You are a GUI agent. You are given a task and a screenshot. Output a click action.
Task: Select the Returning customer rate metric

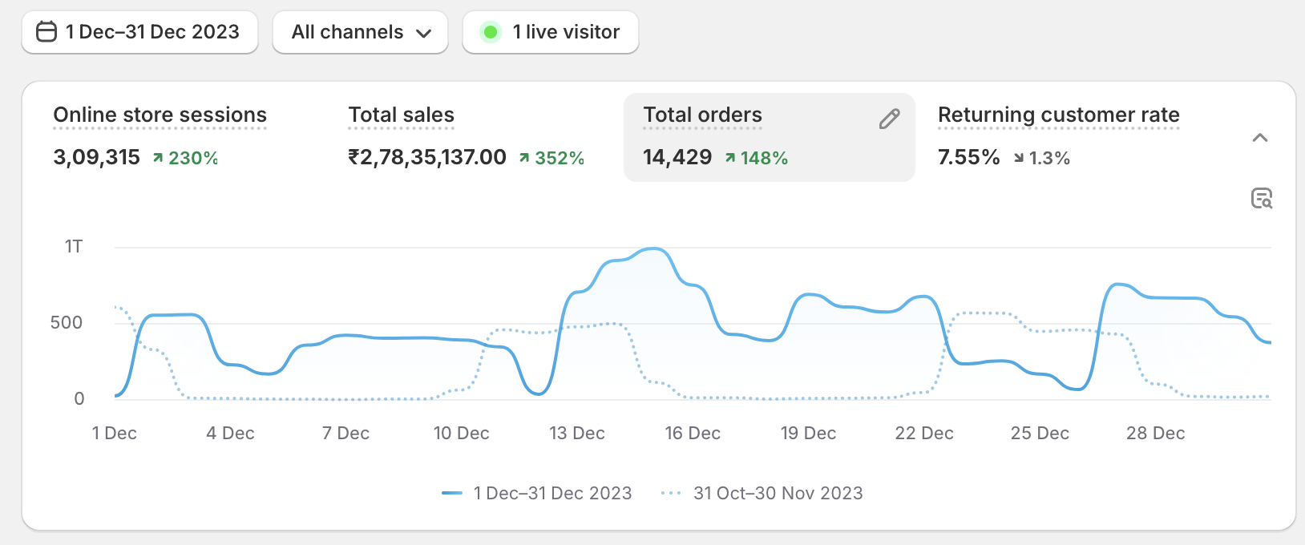tap(1058, 115)
